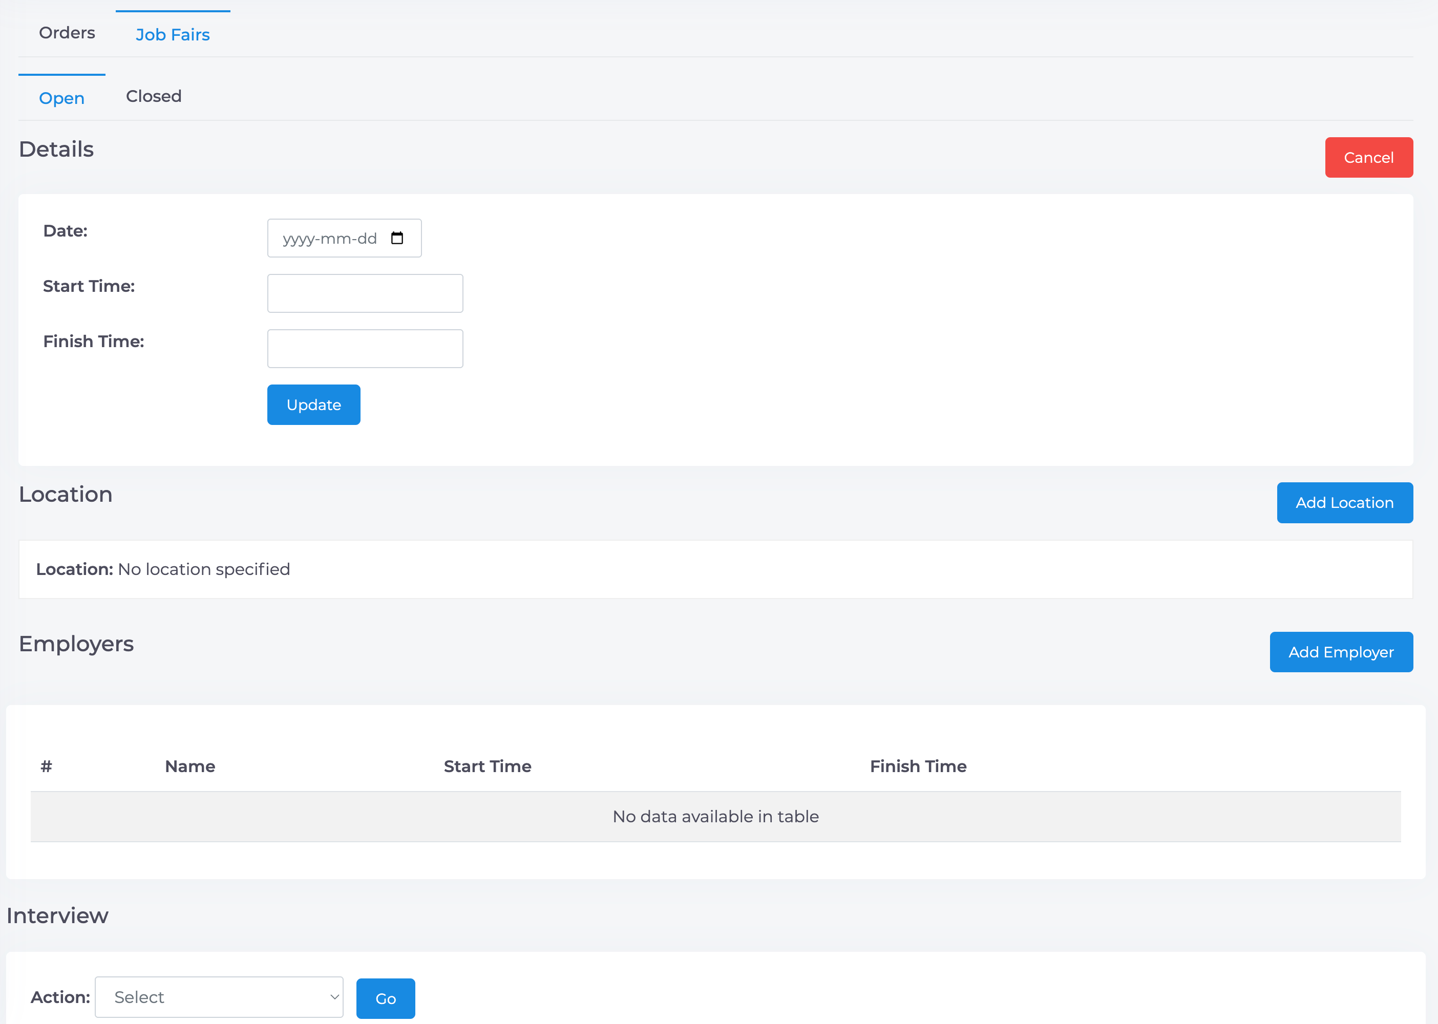Sort table by Finish Time column header
This screenshot has width=1438, height=1024.
click(918, 766)
